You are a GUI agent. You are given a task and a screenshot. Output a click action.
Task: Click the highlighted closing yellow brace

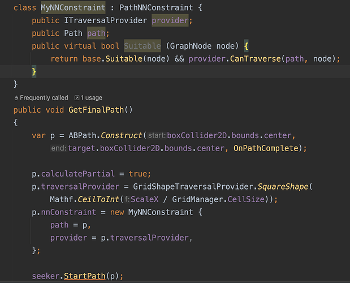click(34, 72)
